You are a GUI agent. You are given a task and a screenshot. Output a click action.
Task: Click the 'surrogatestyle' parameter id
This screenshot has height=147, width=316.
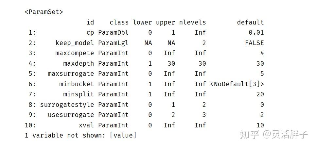(67, 105)
